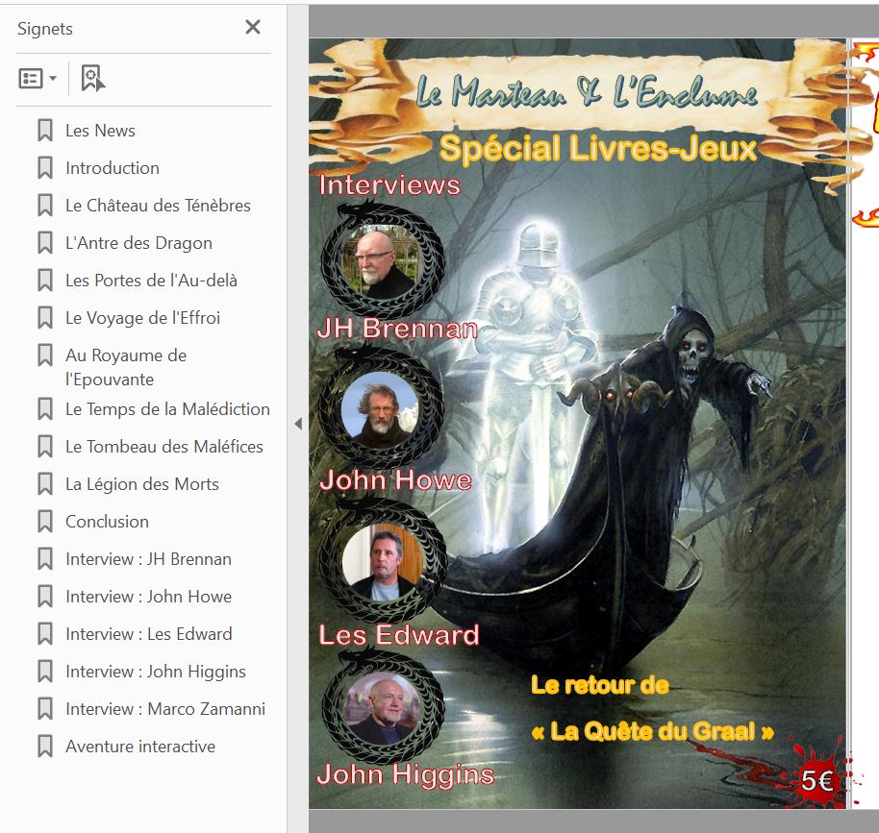
Task: Click the bookmark icon beside Les News
Action: point(45,131)
